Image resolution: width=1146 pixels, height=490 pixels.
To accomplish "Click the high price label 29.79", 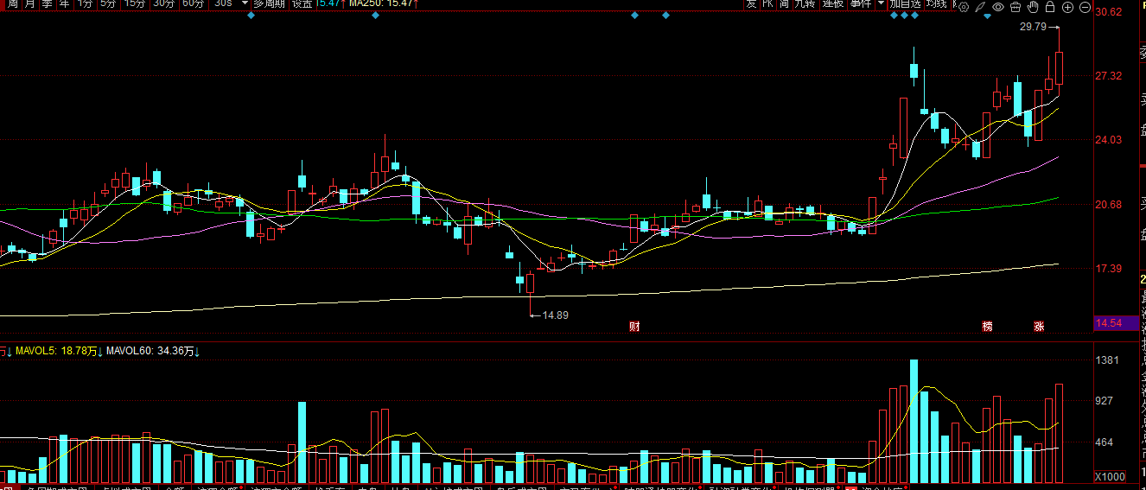I will pyautogui.click(x=1033, y=27).
